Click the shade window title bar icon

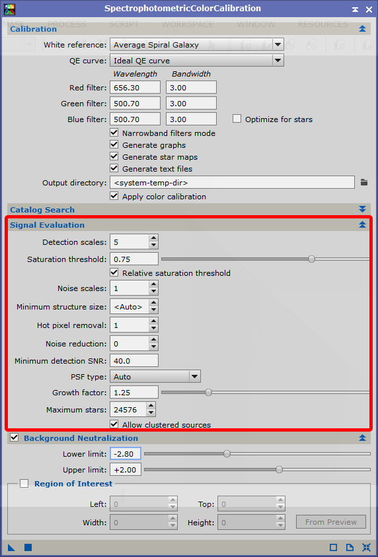355,10
